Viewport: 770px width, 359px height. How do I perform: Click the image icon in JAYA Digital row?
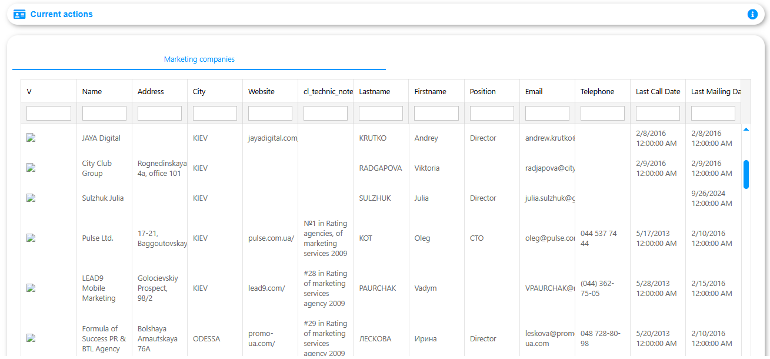[x=31, y=138]
